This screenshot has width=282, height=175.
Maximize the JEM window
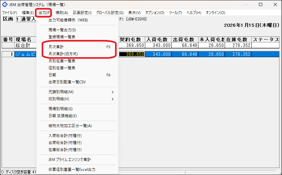261,4
